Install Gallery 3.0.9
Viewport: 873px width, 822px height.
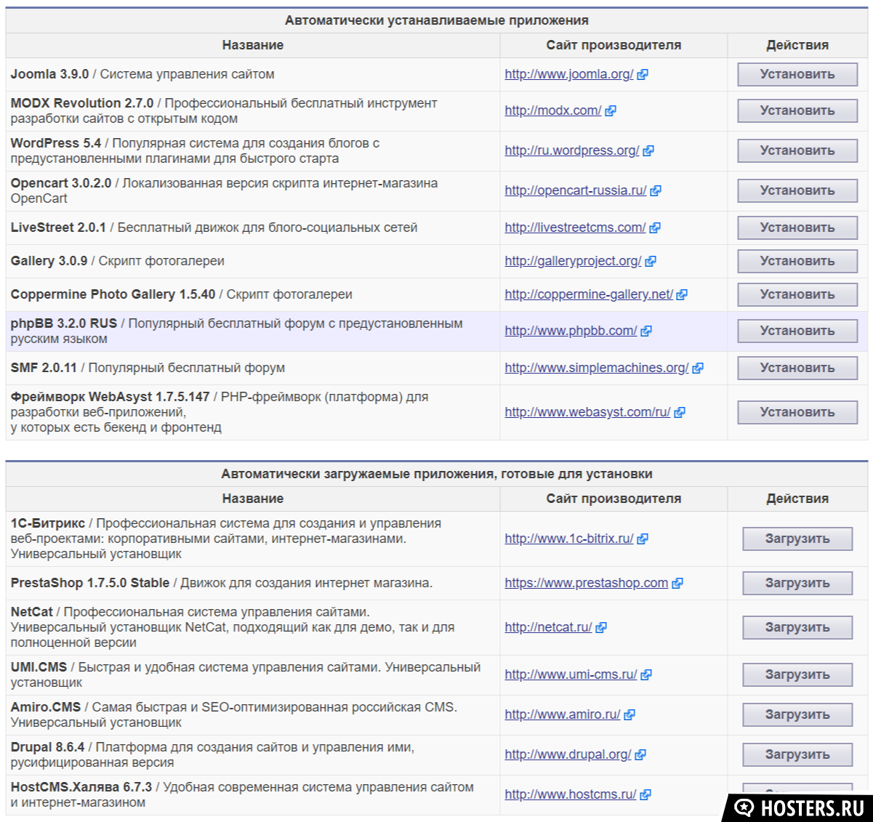pyautogui.click(x=797, y=261)
